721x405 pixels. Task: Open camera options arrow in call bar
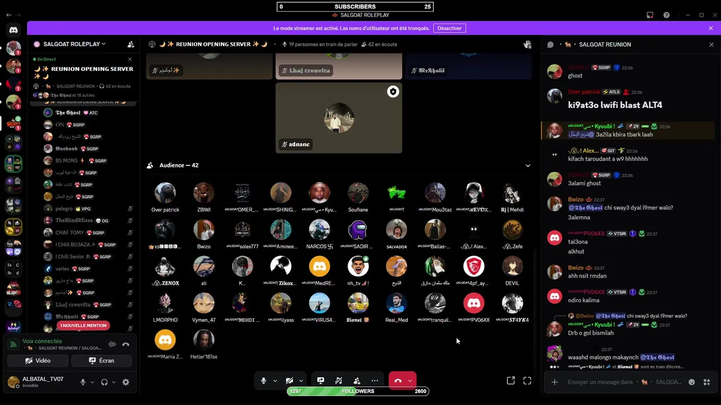coord(301,381)
